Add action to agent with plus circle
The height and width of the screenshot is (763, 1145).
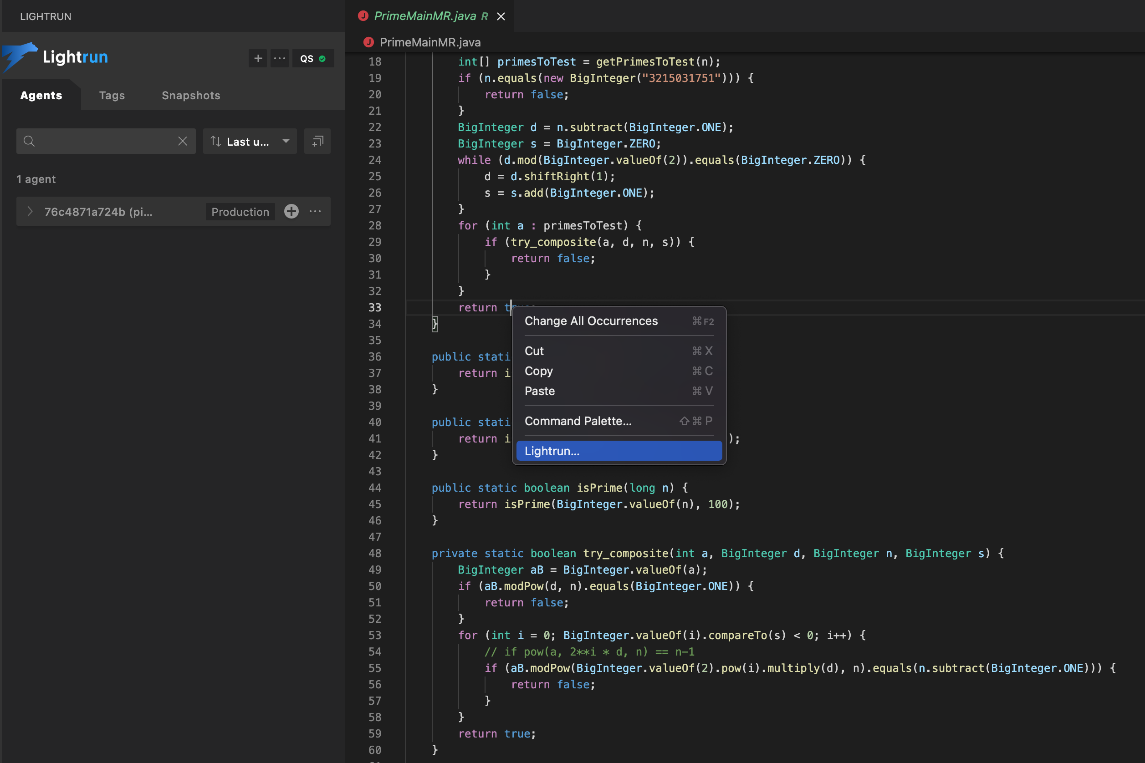click(291, 211)
